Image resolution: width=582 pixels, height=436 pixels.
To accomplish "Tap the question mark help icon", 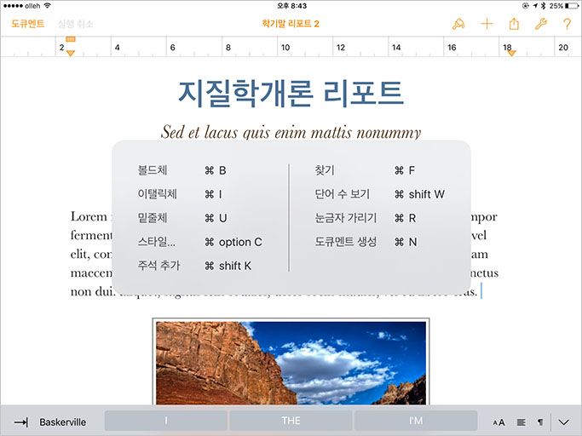I will point(567,24).
